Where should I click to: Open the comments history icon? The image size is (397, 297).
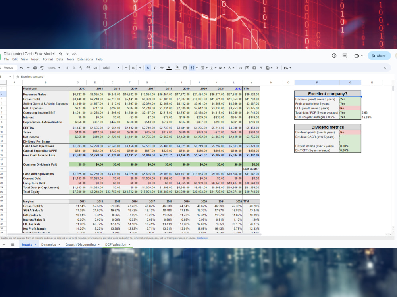tap(345, 56)
